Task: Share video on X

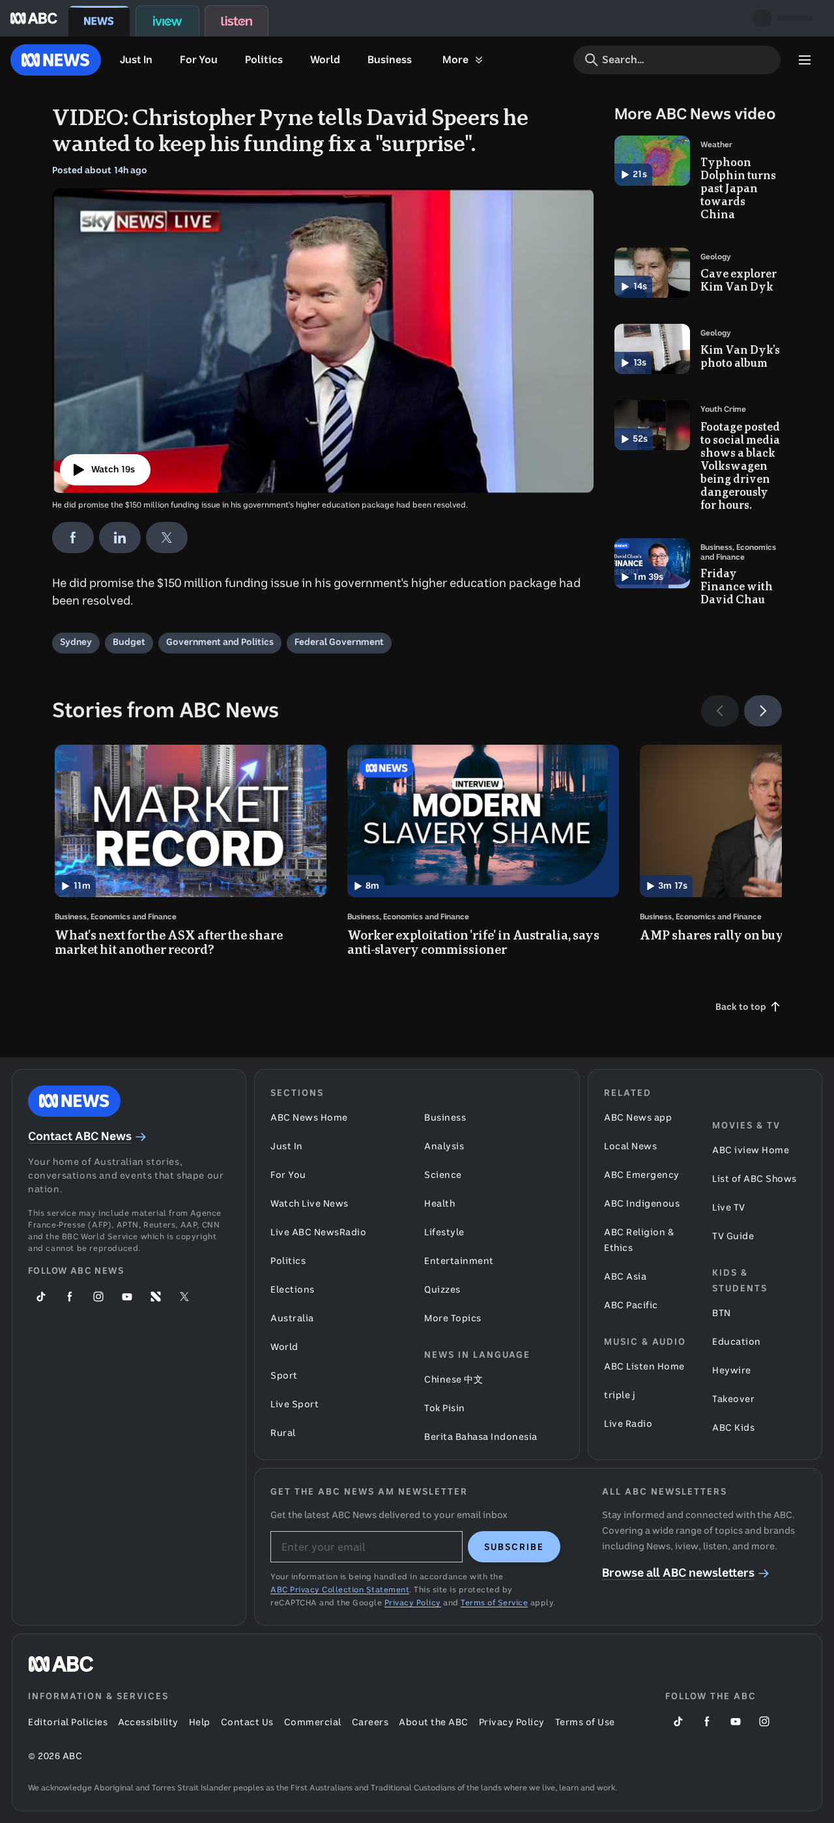Action: click(x=166, y=538)
